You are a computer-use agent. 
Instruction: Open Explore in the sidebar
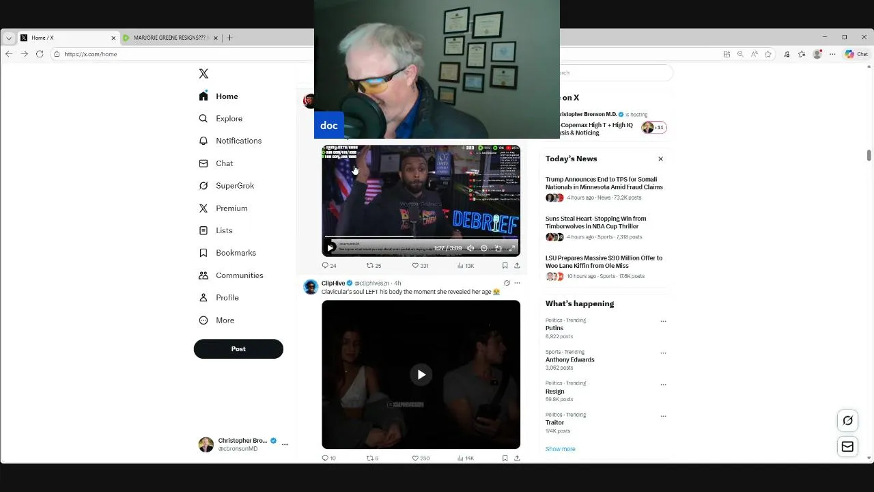221,118
